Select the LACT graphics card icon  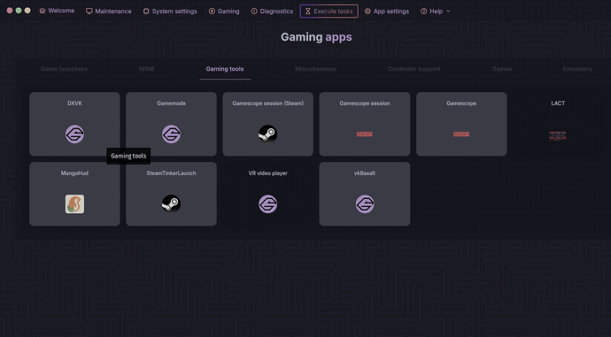coord(558,136)
